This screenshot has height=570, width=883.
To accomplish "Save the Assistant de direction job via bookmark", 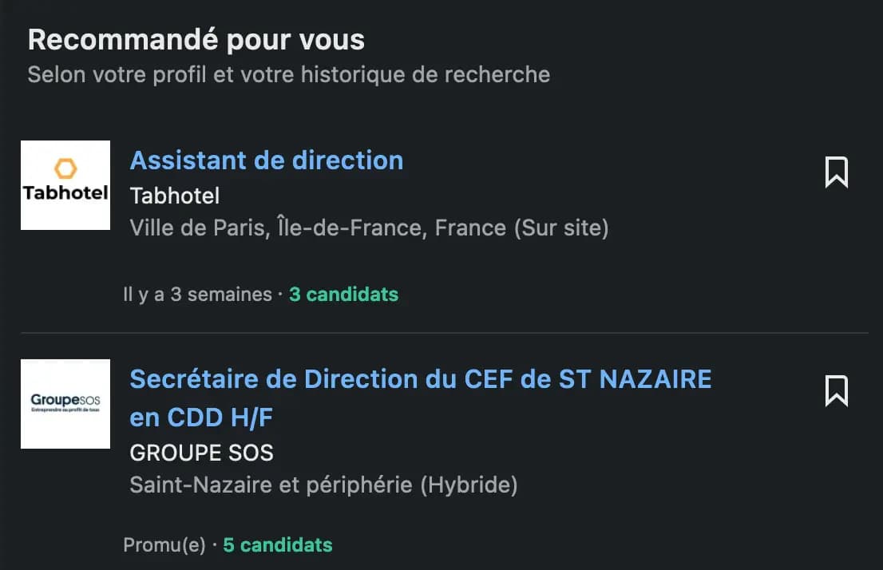I will pyautogui.click(x=835, y=172).
